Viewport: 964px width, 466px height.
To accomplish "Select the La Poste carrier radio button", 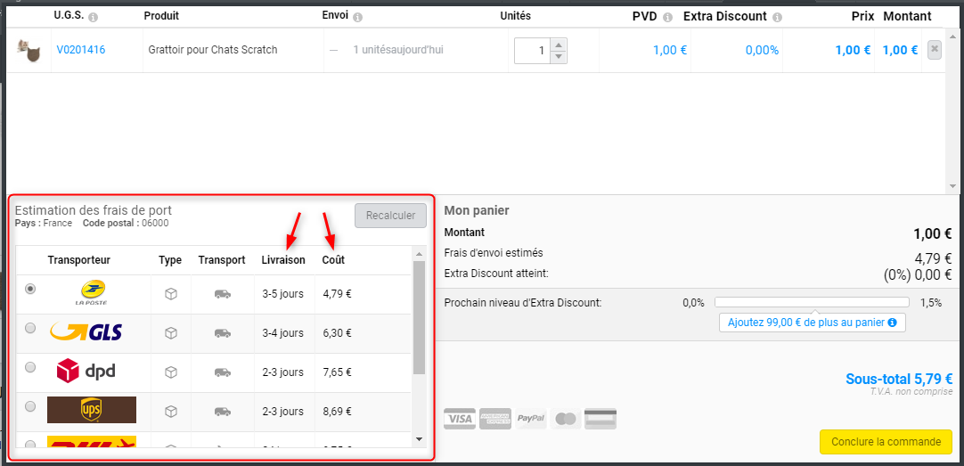I will [30, 289].
